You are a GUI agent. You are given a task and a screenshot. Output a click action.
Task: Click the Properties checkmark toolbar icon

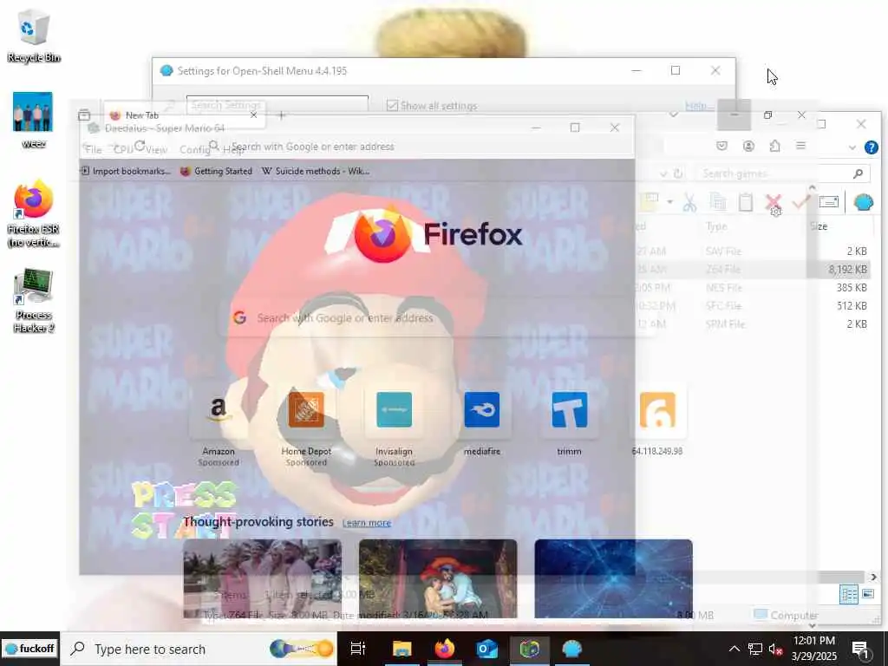point(800,202)
